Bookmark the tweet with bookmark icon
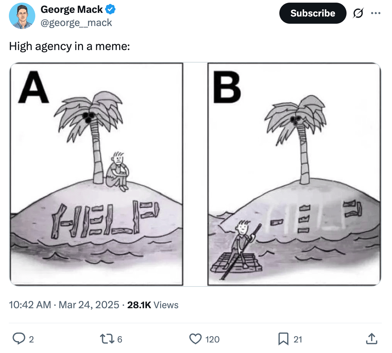 coord(283,339)
